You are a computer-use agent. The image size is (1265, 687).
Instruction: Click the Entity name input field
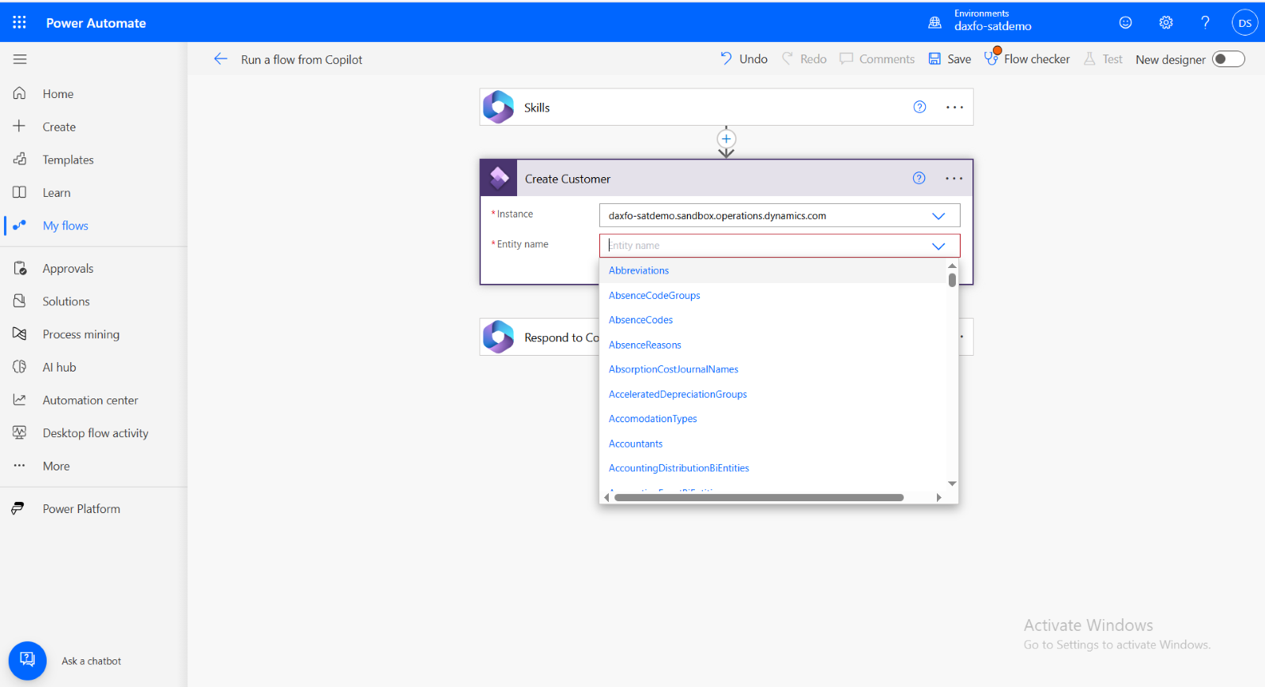(x=763, y=246)
